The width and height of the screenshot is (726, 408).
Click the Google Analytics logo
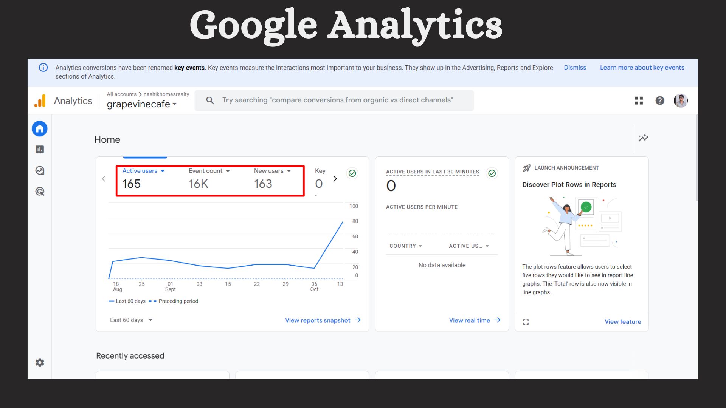40,100
